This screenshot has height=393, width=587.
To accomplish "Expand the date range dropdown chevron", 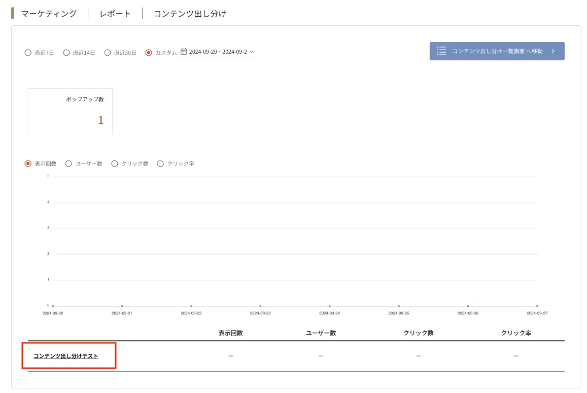I will coord(252,52).
